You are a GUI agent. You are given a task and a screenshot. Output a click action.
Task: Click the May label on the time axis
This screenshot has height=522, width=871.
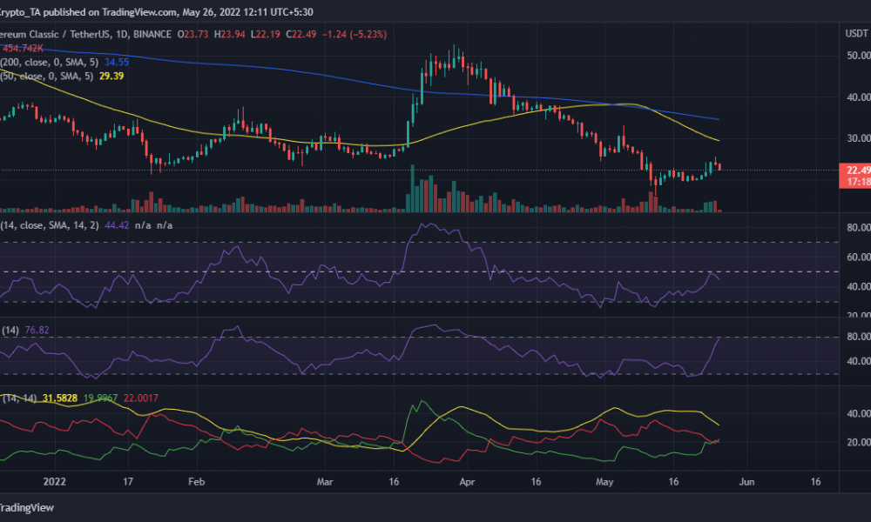click(604, 481)
